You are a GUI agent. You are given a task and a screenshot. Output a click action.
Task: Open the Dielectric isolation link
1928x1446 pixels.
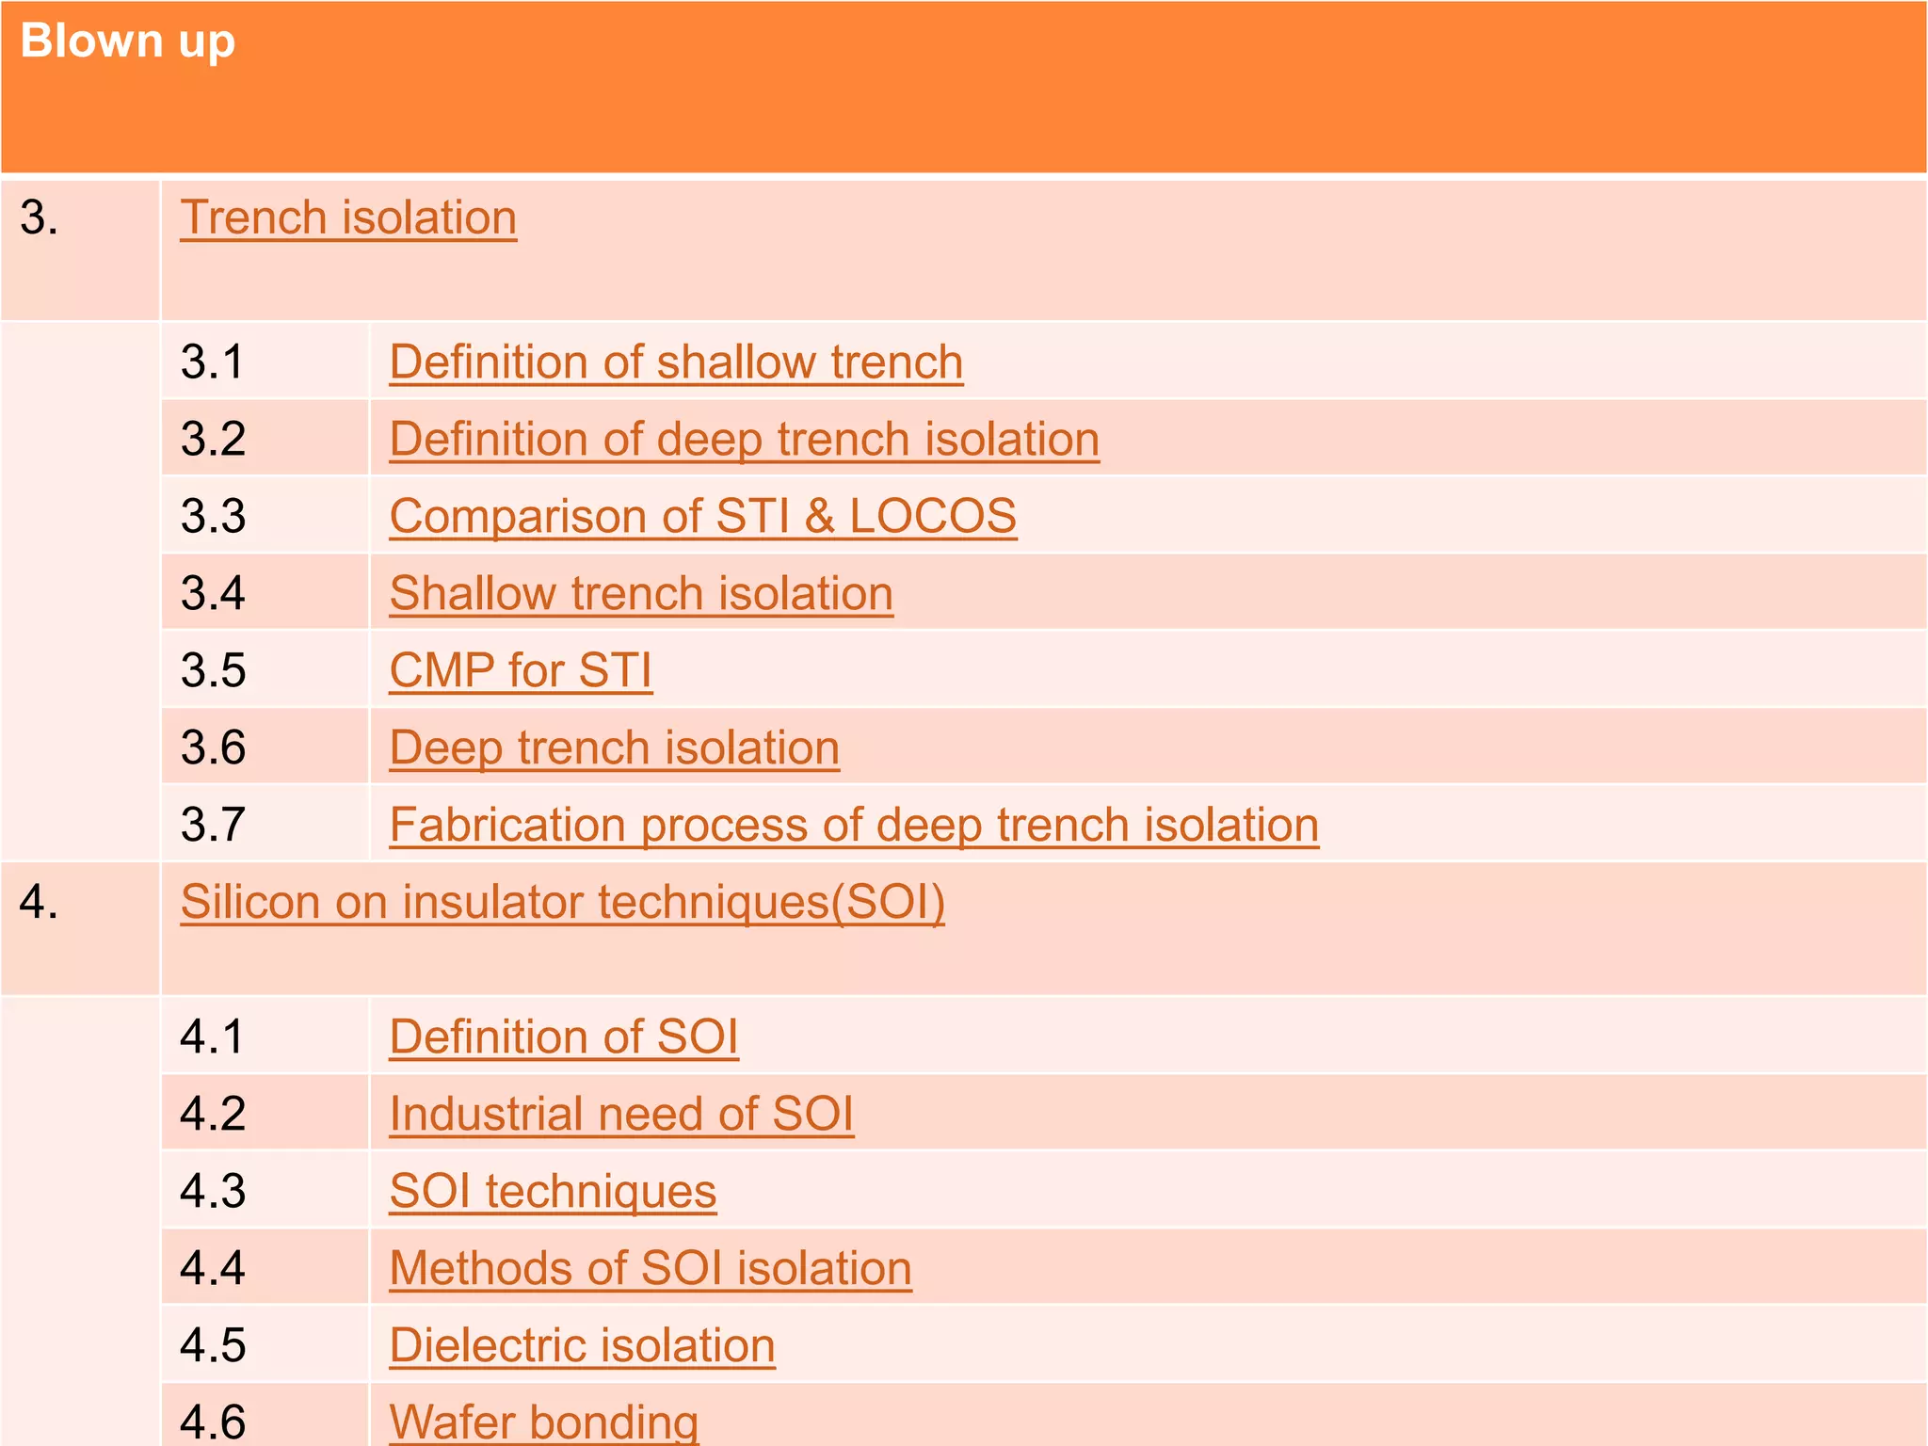click(582, 1346)
